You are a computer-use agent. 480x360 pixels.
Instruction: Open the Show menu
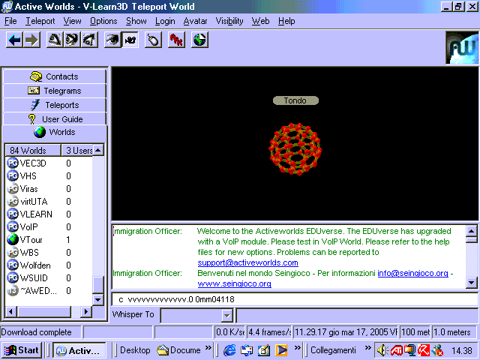click(136, 21)
